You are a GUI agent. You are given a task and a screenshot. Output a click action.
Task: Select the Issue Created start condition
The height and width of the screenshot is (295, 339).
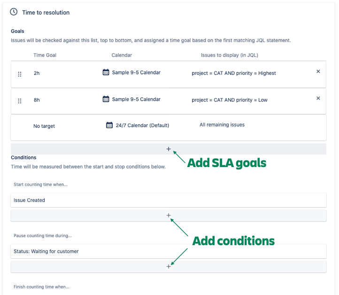[30, 200]
